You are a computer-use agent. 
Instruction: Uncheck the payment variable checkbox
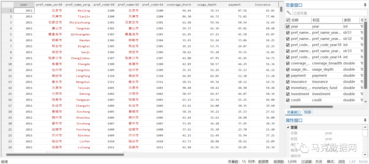point(288,75)
